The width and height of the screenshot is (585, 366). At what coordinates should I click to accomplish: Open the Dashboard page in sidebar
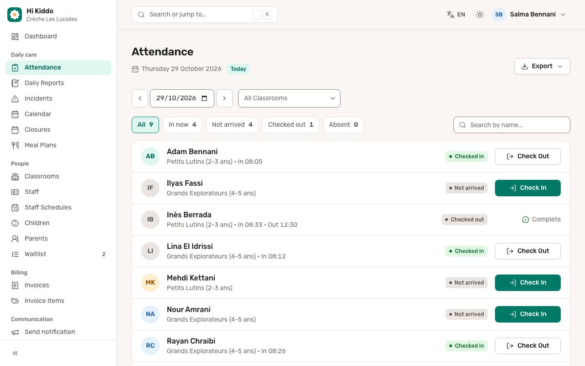click(x=58, y=36)
